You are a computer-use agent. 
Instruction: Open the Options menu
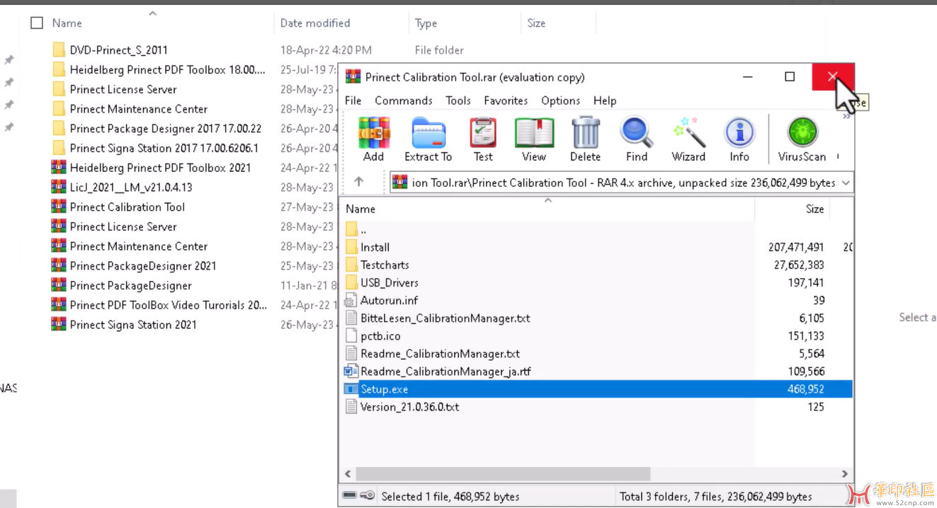[561, 100]
